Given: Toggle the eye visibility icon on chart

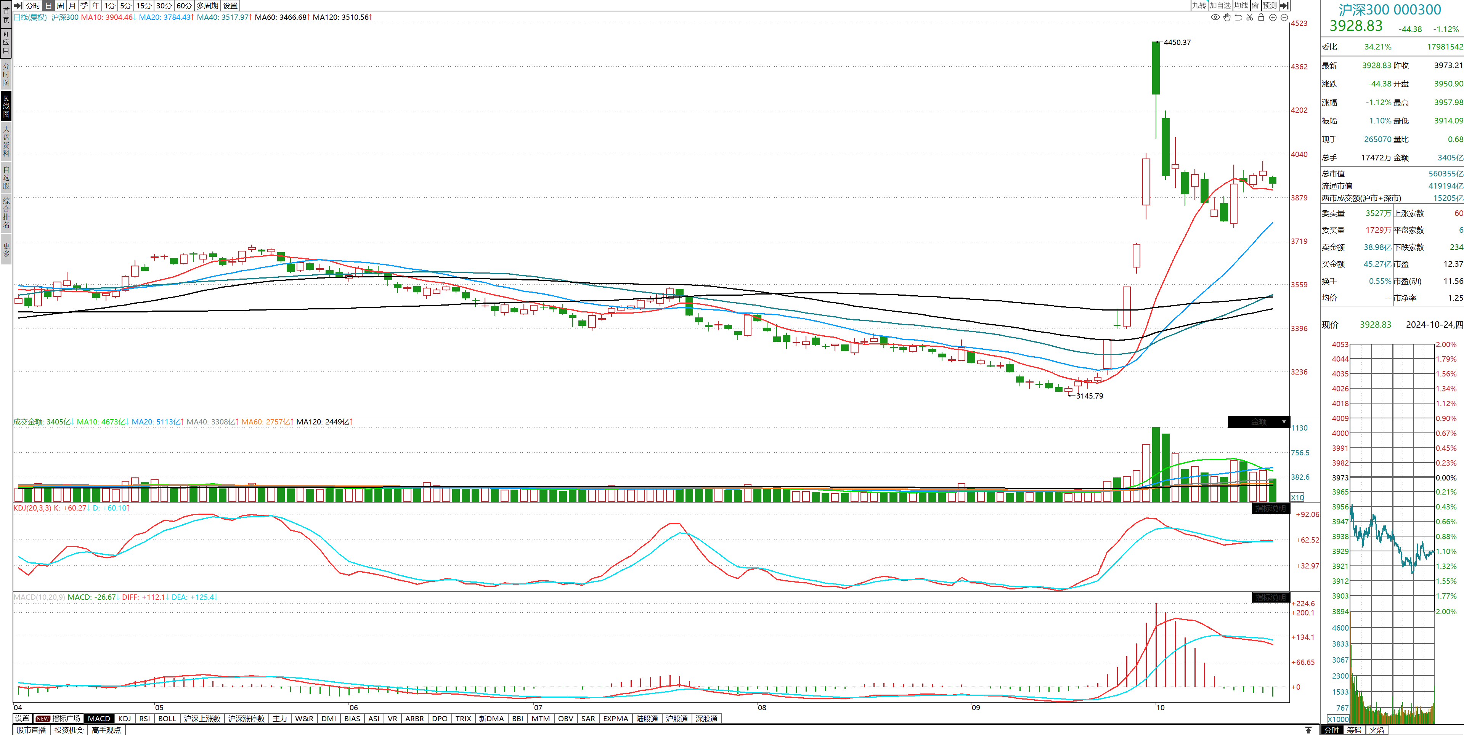Looking at the screenshot, I should pos(1215,18).
